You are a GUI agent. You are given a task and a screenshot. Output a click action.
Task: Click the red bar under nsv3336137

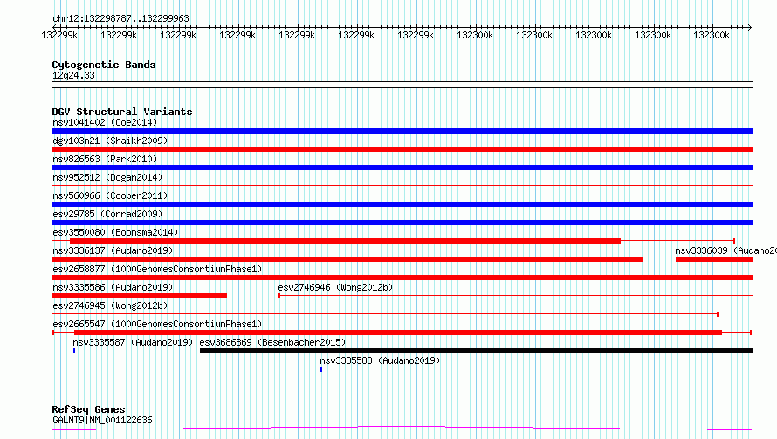pyautogui.click(x=347, y=259)
